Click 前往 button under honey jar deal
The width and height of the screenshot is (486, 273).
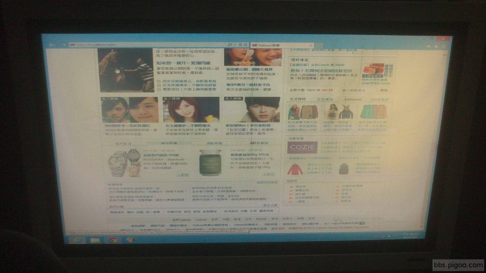point(269,174)
